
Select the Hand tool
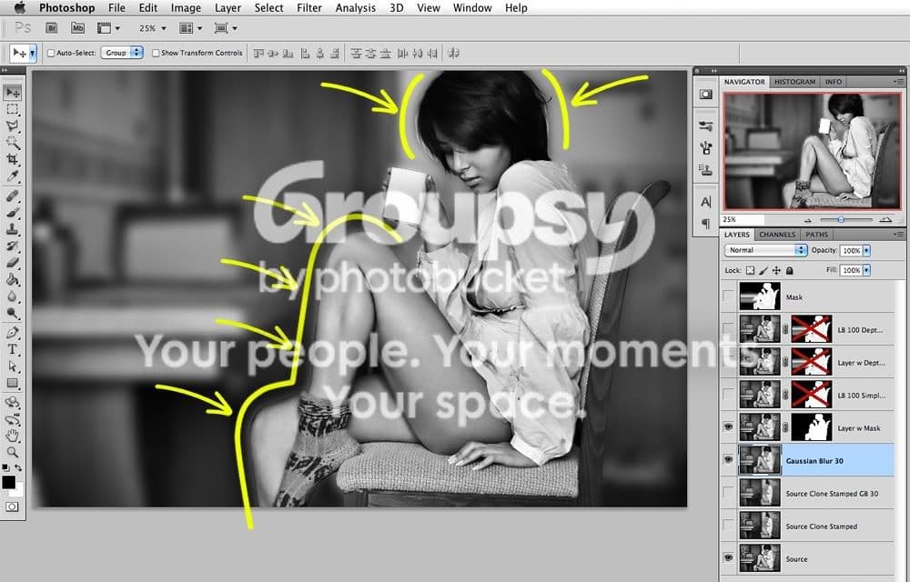pyautogui.click(x=12, y=436)
